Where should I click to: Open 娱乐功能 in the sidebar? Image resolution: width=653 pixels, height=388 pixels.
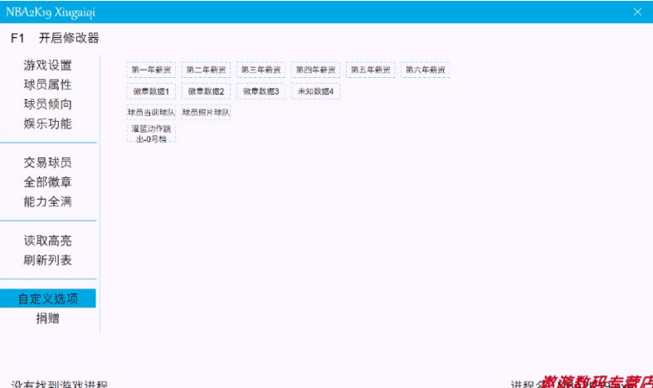[48, 124]
